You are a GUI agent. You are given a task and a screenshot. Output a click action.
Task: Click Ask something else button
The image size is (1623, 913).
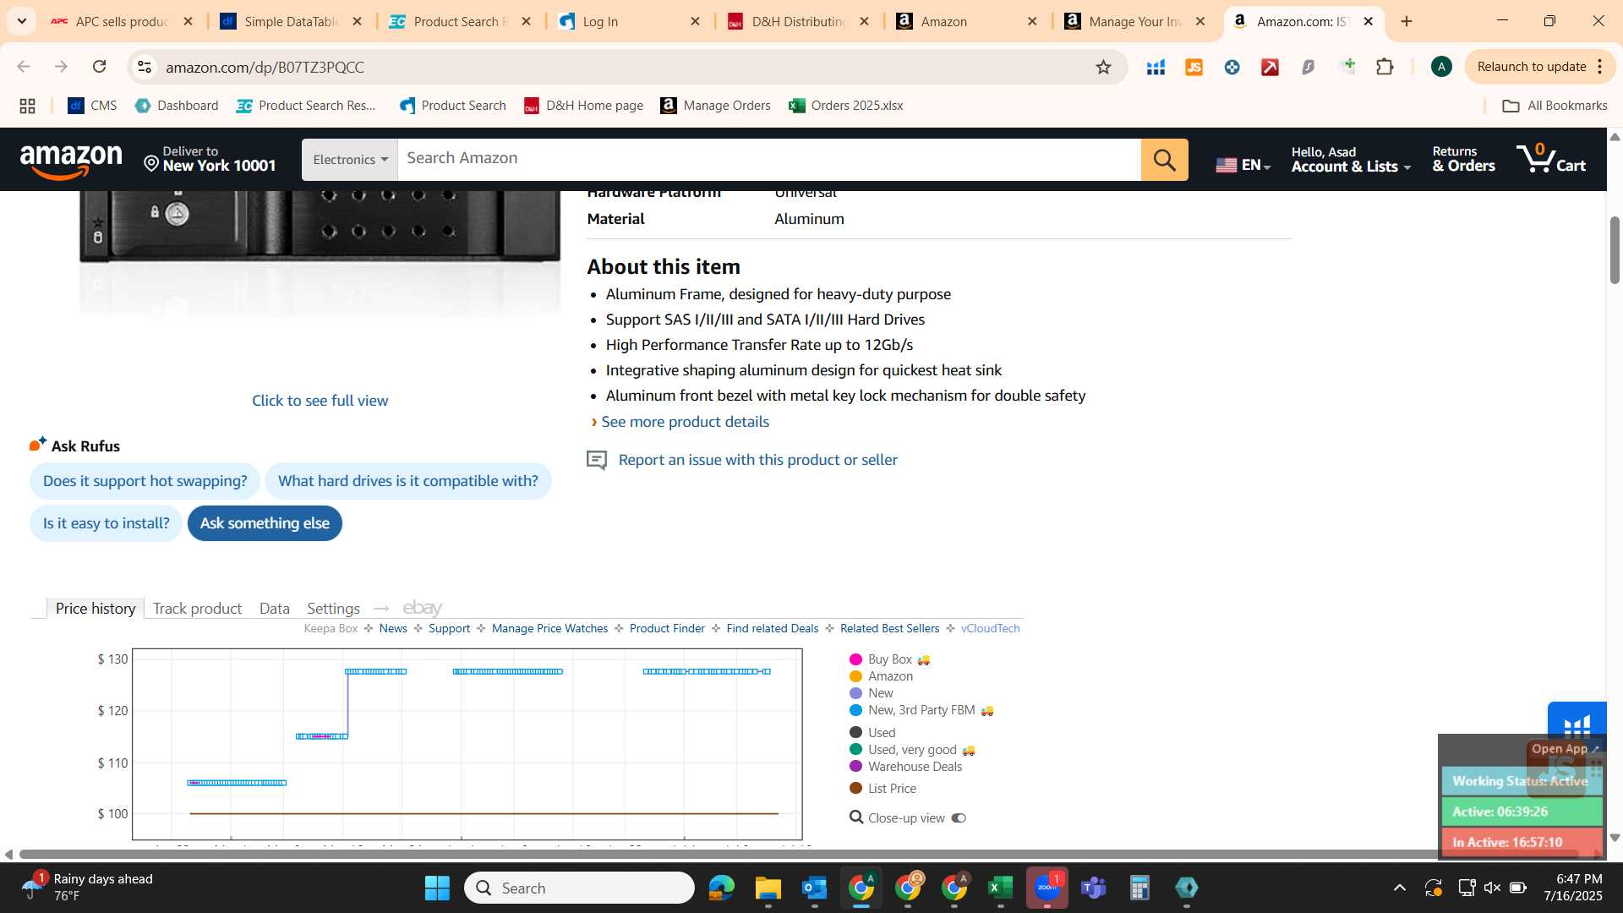[265, 523]
